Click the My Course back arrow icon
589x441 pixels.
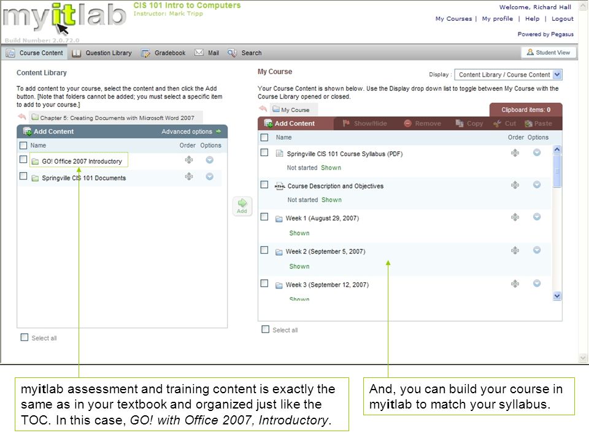pyautogui.click(x=263, y=109)
